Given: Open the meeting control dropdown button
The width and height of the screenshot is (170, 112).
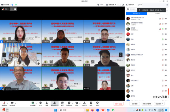Looking at the screenshot, I should 159,104.
